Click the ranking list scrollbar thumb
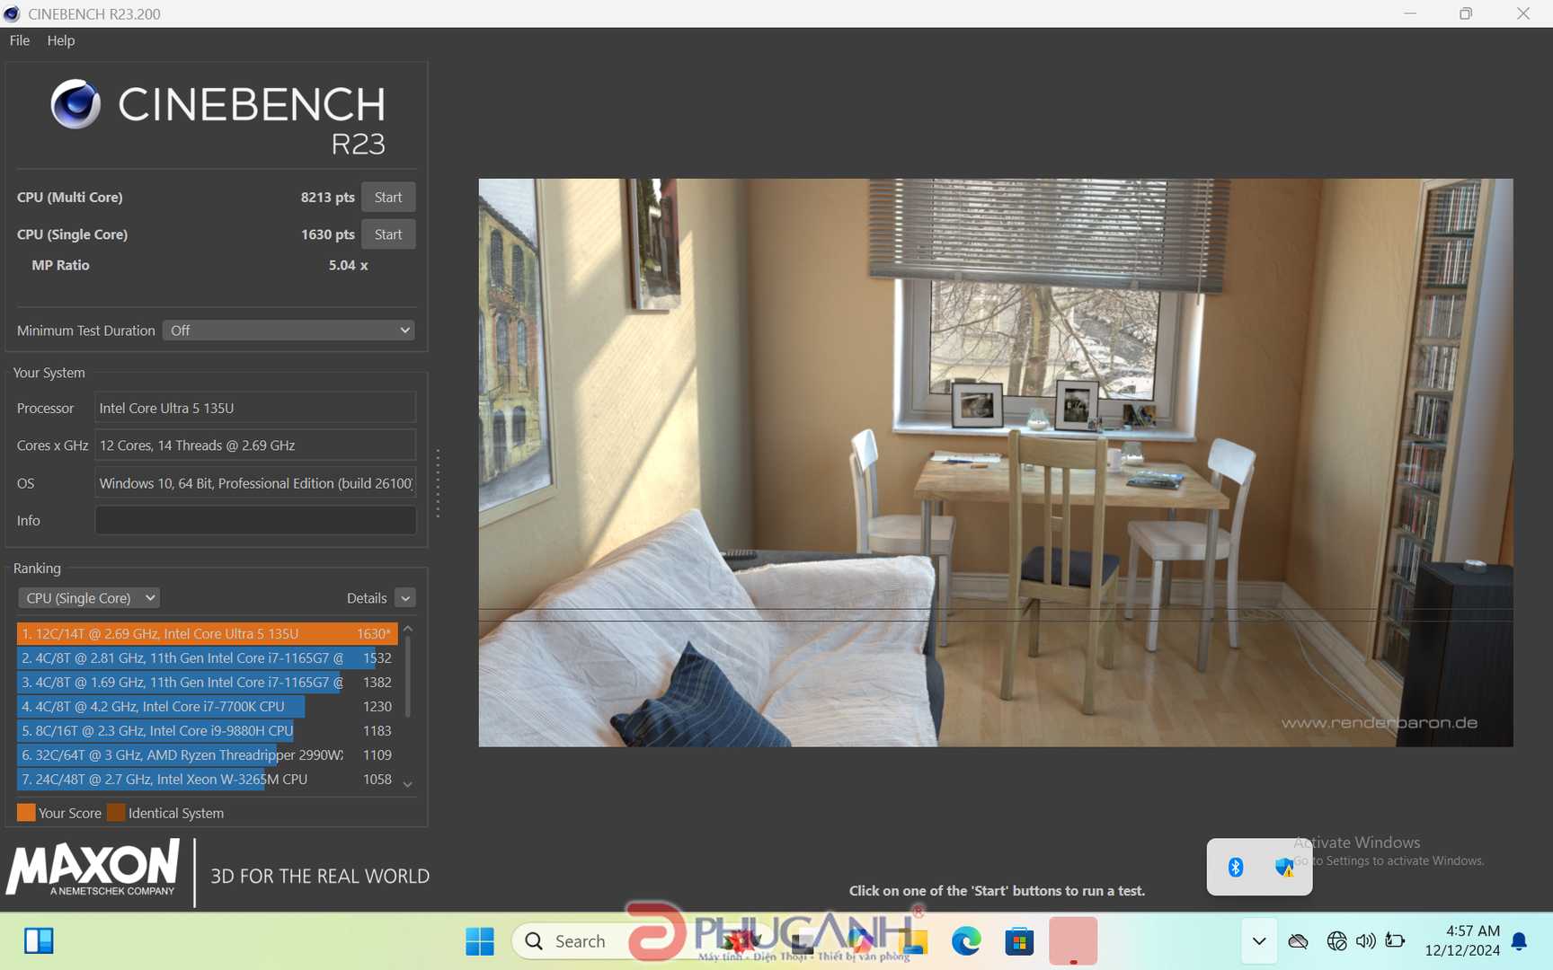The width and height of the screenshot is (1553, 970). [407, 676]
